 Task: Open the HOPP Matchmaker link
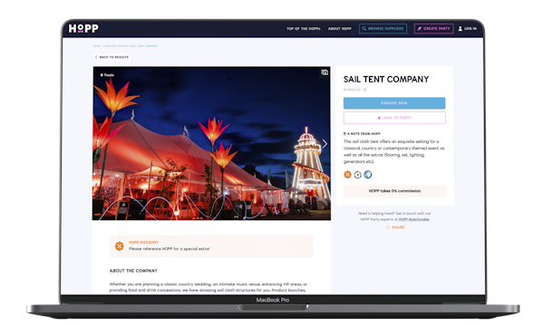pyautogui.click(x=414, y=219)
